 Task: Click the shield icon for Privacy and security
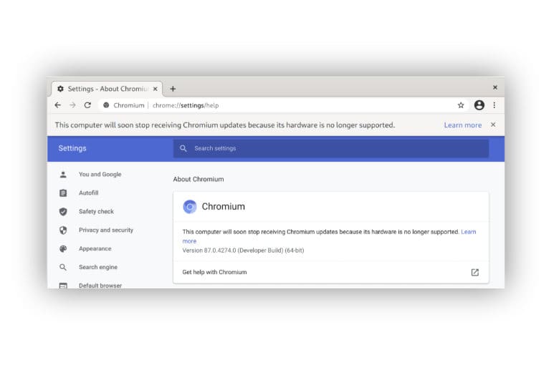(x=63, y=230)
